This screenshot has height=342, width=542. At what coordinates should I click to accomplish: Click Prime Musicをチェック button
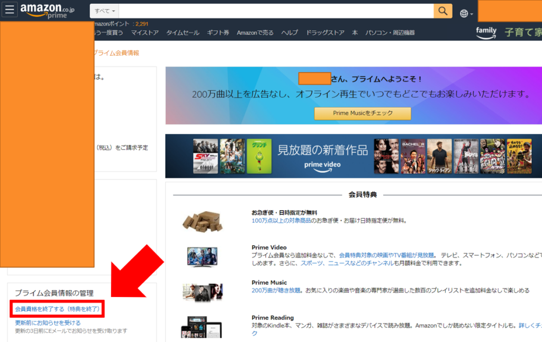tap(363, 113)
